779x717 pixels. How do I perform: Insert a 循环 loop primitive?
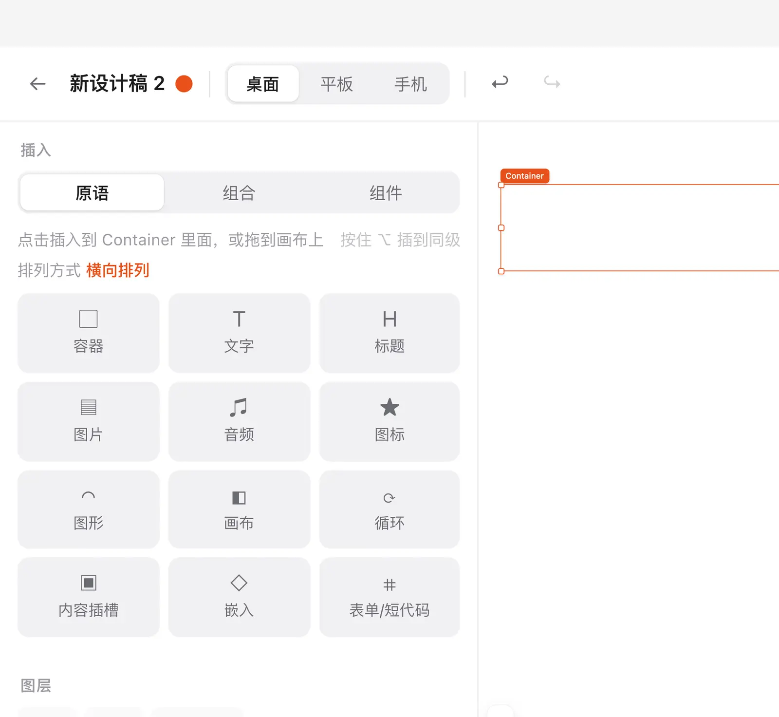389,509
